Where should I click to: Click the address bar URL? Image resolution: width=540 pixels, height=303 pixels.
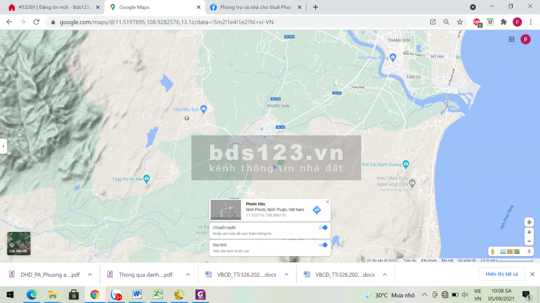click(167, 22)
